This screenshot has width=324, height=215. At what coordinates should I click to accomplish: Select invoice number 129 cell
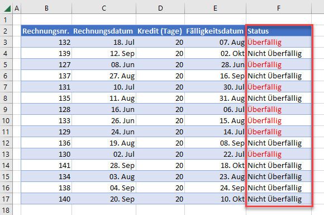point(46,132)
